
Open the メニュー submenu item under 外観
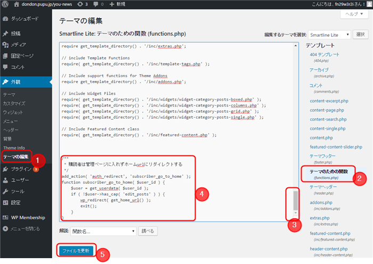(10, 121)
